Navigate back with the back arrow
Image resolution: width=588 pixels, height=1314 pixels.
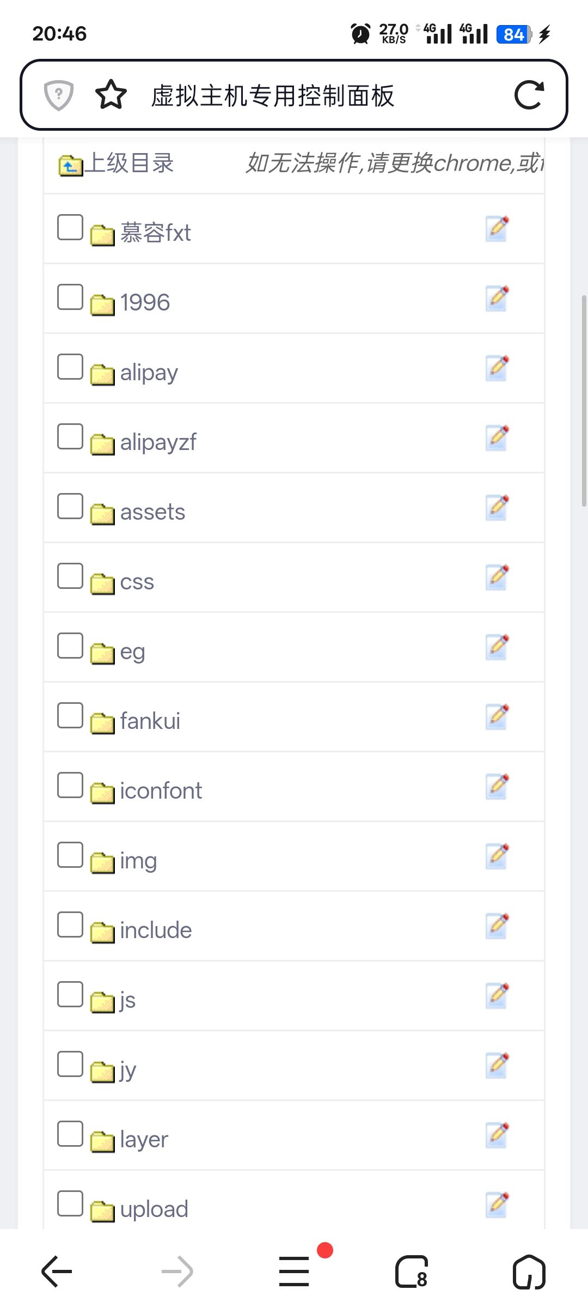pos(57,1272)
